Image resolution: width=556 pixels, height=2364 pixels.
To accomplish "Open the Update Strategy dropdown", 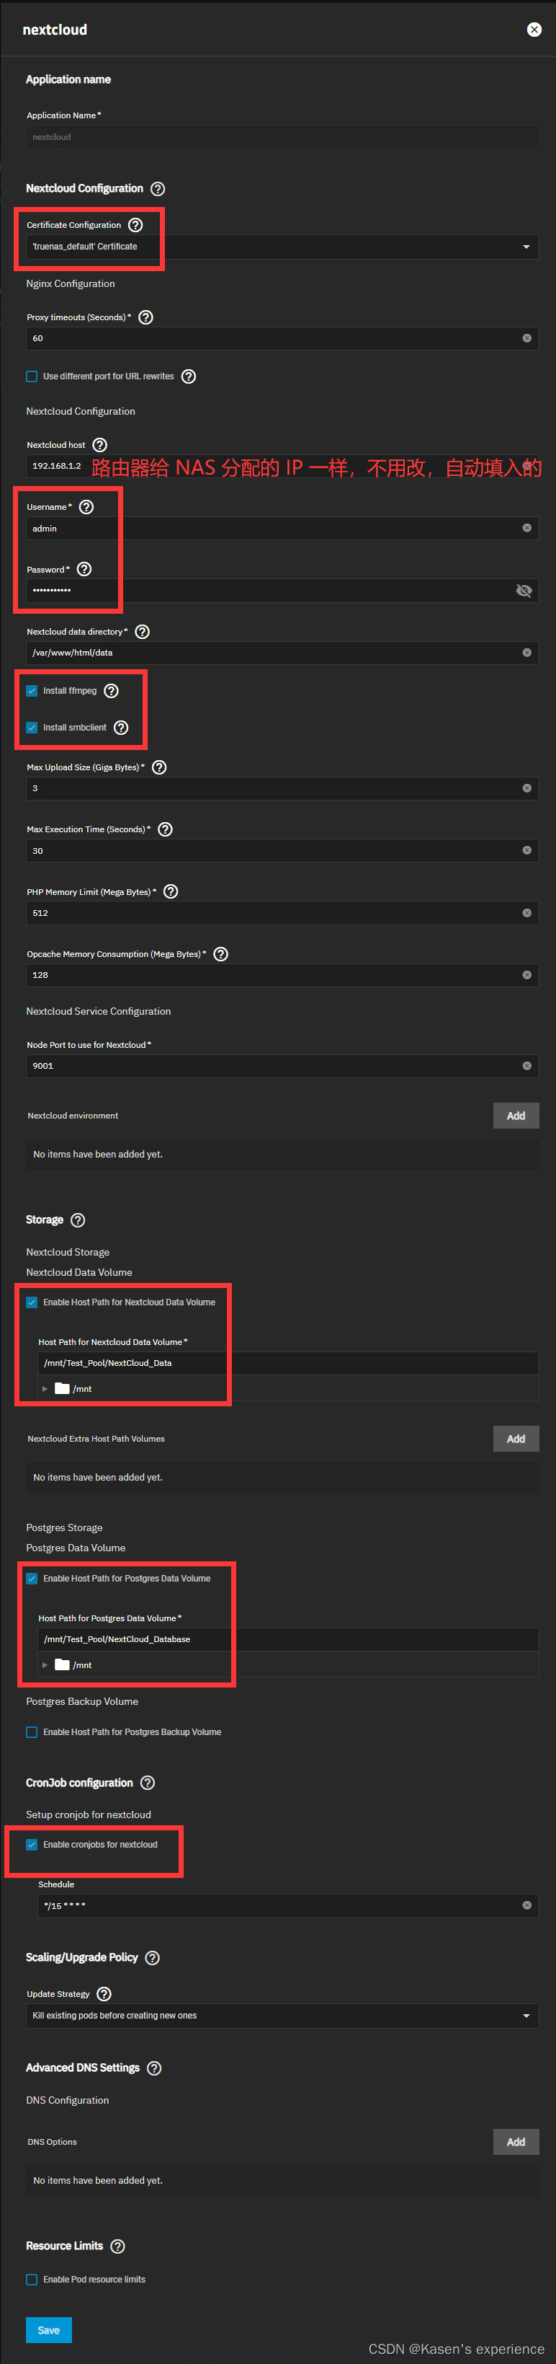I will coord(282,2015).
